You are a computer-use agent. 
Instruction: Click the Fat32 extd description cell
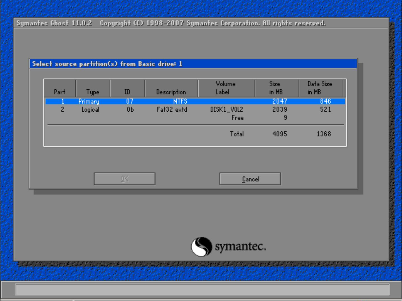172,109
